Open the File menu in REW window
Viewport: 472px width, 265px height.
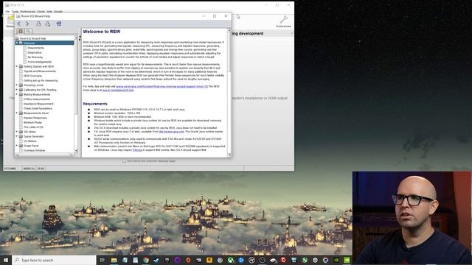7,12
